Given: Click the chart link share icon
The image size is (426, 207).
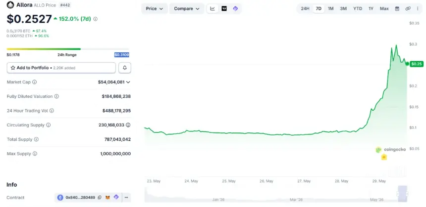Looking at the screenshot, I should click(408, 9).
